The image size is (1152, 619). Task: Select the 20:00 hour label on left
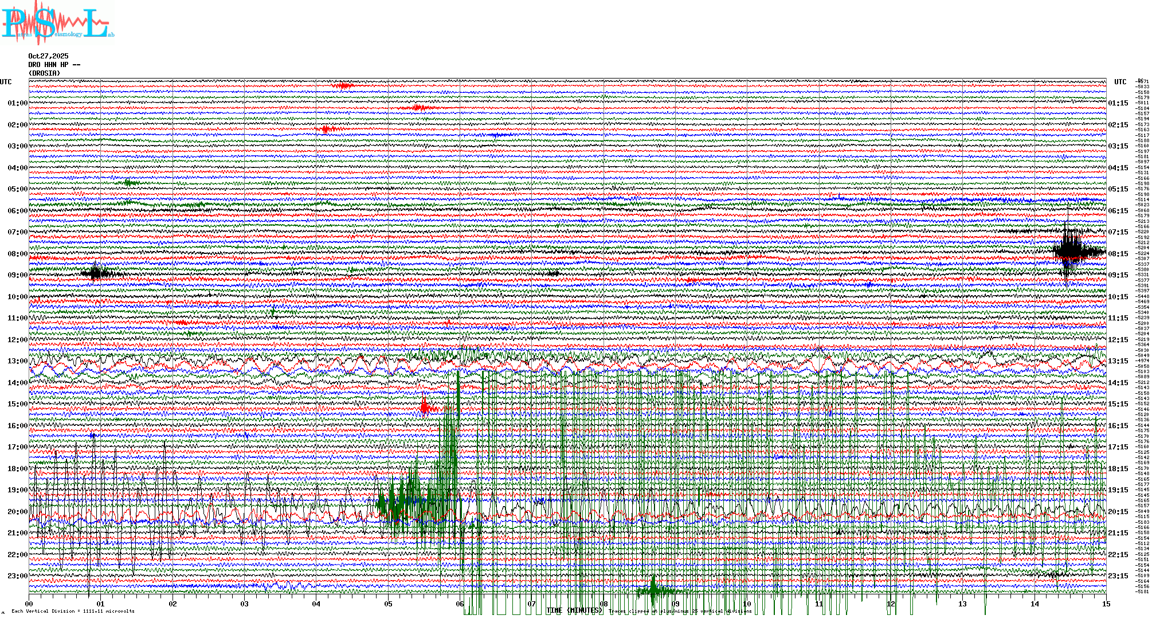pyautogui.click(x=17, y=512)
